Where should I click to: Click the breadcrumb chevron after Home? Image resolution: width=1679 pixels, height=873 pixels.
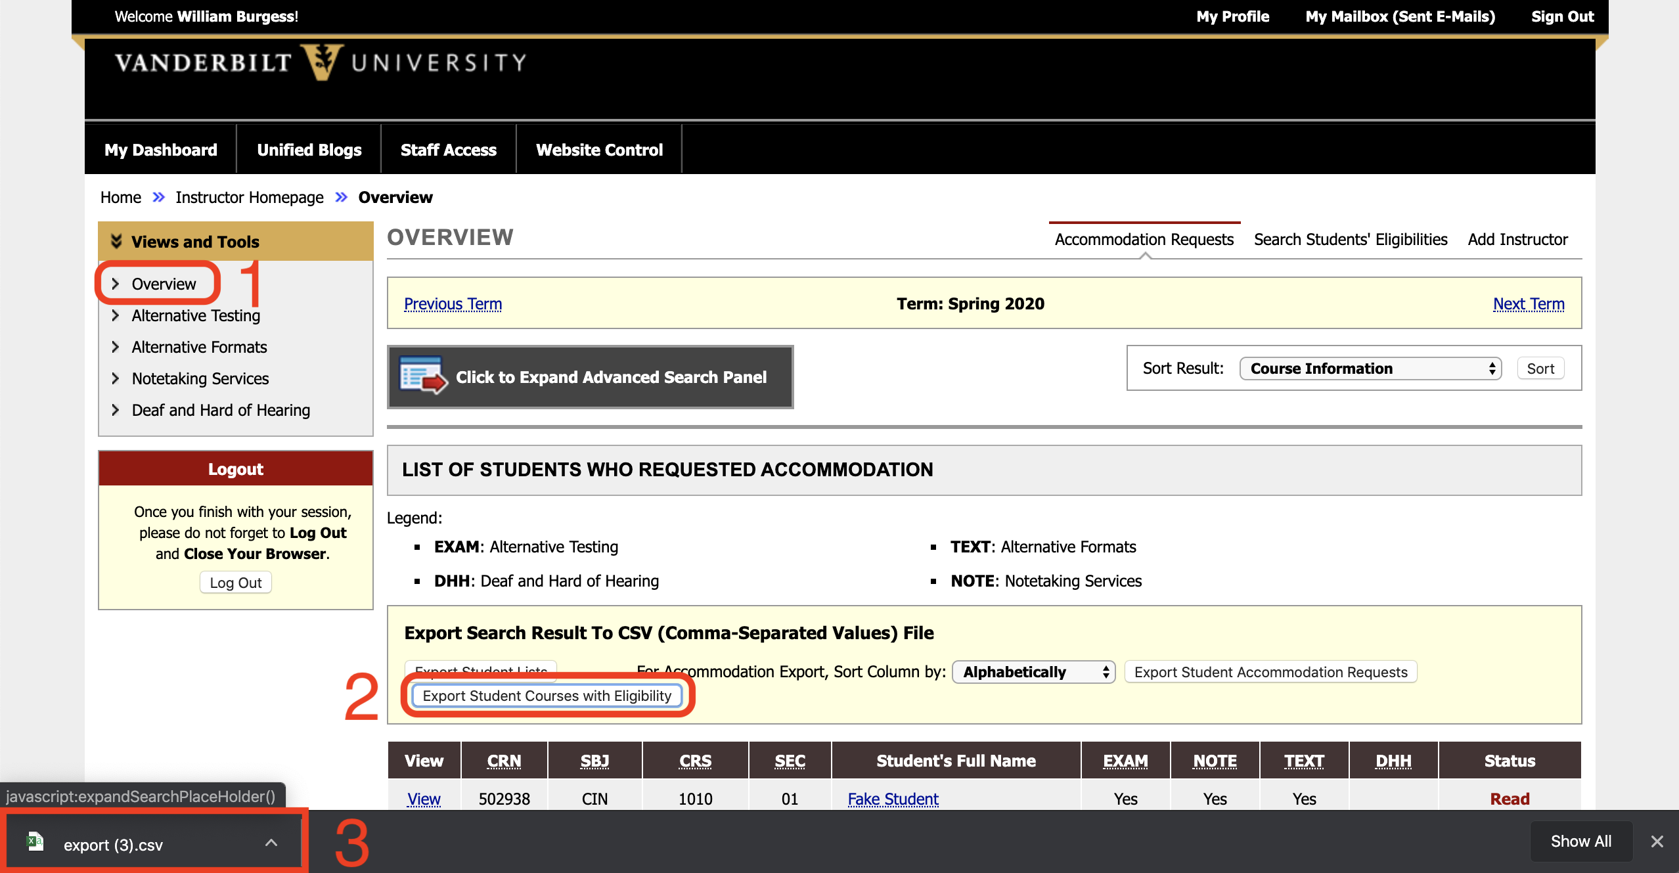157,197
